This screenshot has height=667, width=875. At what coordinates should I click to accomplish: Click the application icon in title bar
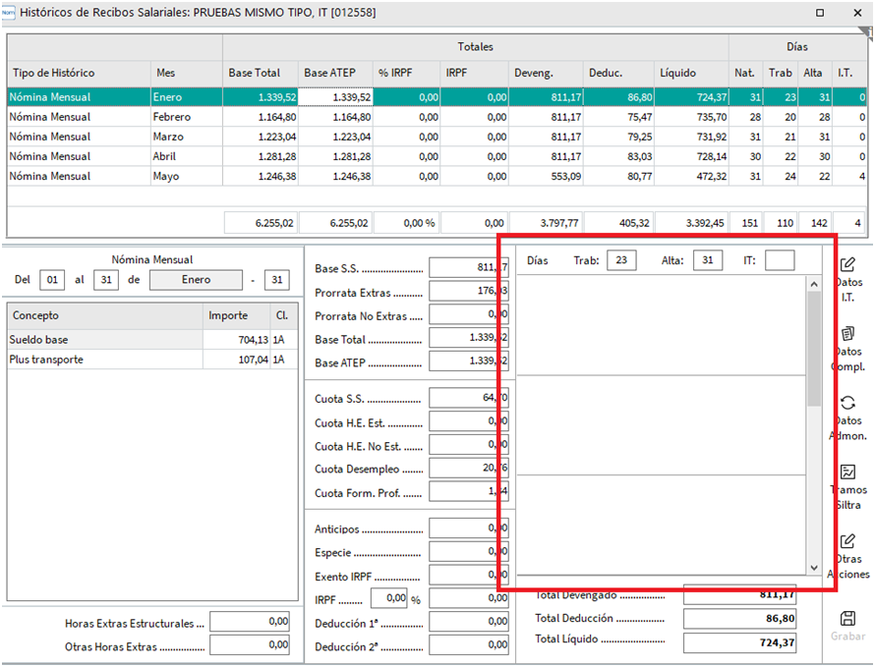10,13
